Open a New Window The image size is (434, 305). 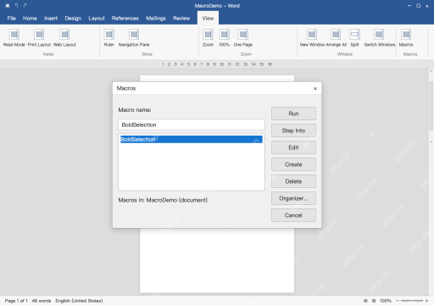[312, 38]
